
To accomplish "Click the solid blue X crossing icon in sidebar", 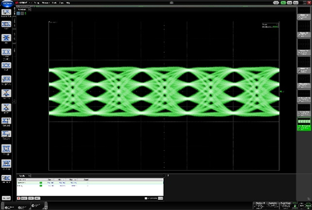I will (6, 38).
